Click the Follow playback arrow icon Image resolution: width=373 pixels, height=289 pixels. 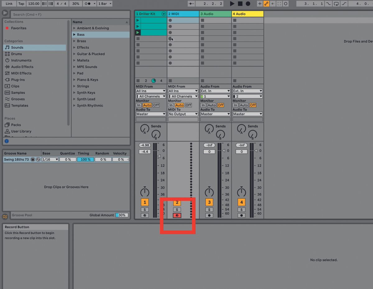click(x=191, y=4)
